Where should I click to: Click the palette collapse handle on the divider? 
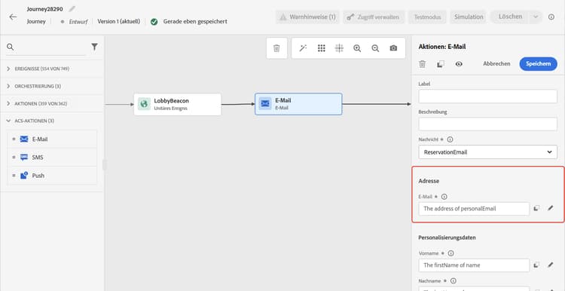104,165
